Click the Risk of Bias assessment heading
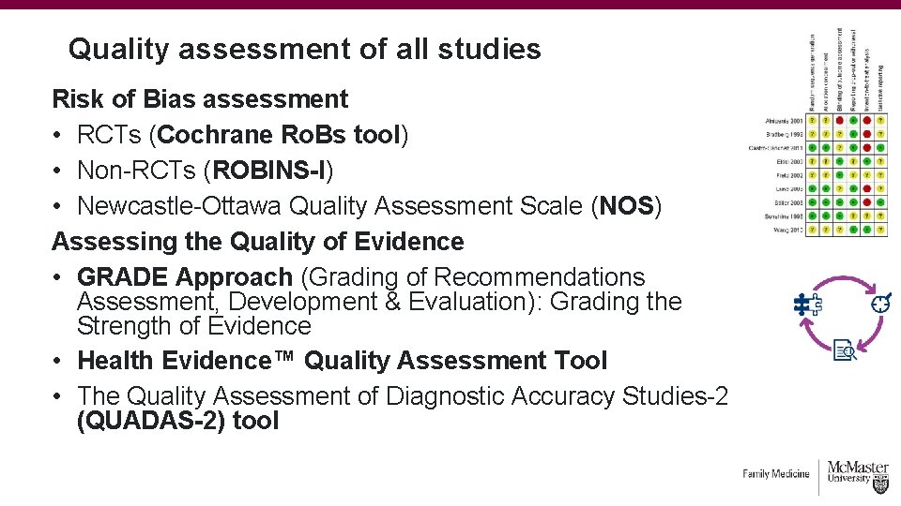Viewport: 901px width, 506px height. click(x=200, y=98)
